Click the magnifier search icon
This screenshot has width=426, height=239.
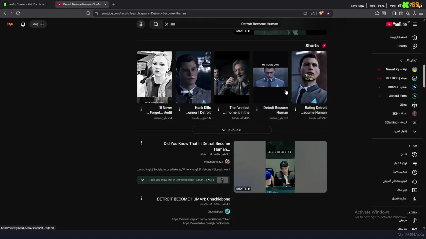(x=156, y=24)
